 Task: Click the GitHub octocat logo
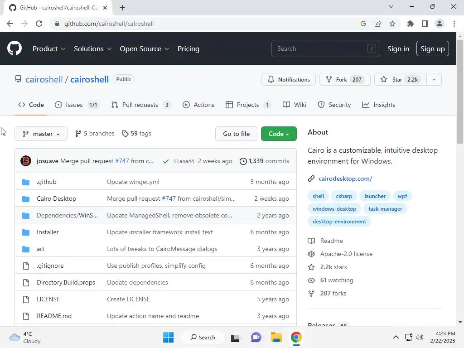coord(14,48)
